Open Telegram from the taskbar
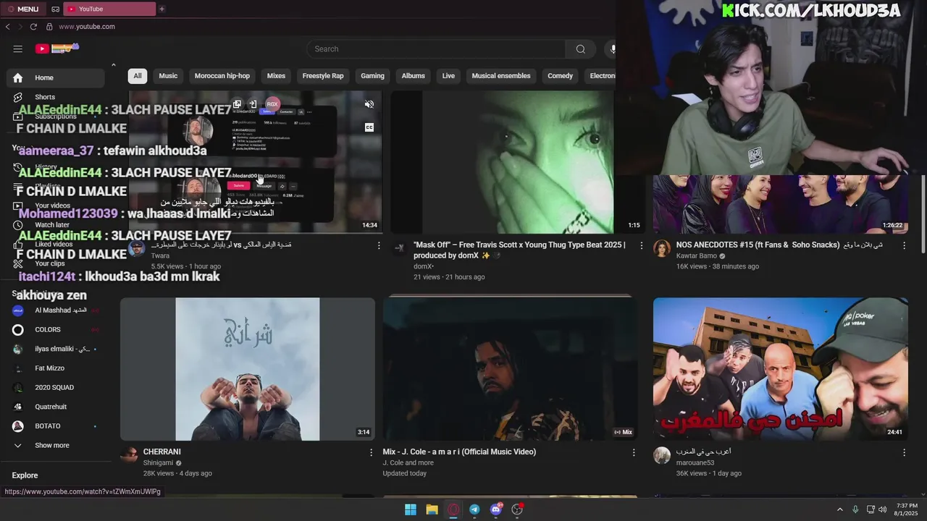 (474, 509)
